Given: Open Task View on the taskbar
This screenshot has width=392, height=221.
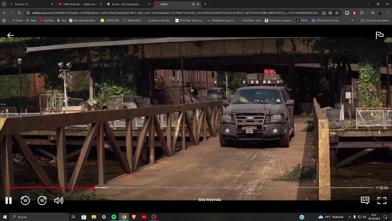Looking at the screenshot, I should [73, 217].
